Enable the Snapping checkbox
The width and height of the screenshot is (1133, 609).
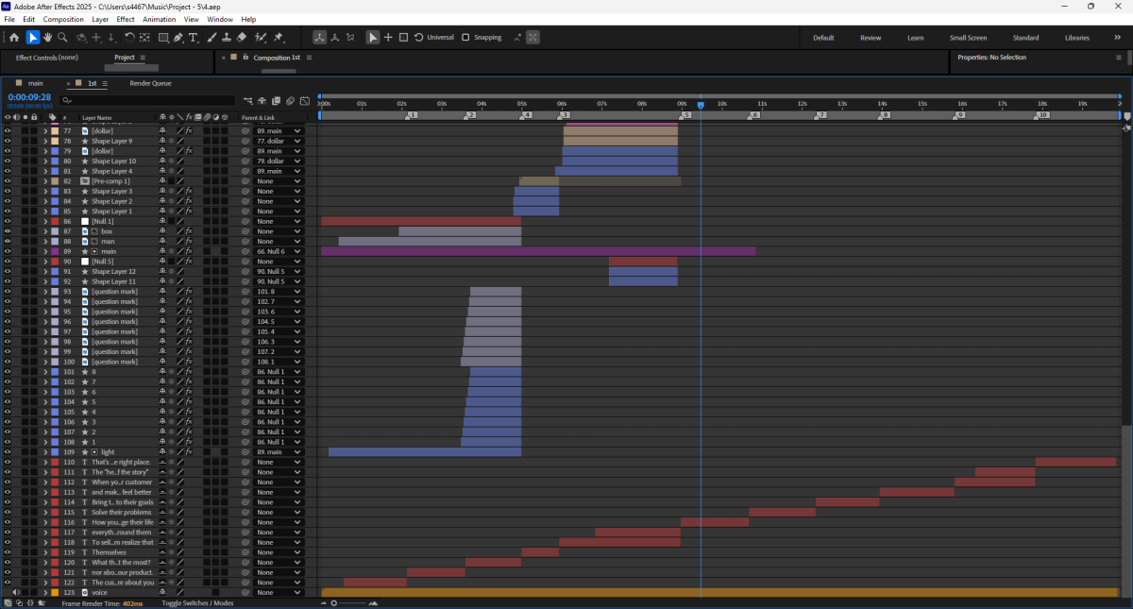click(465, 38)
